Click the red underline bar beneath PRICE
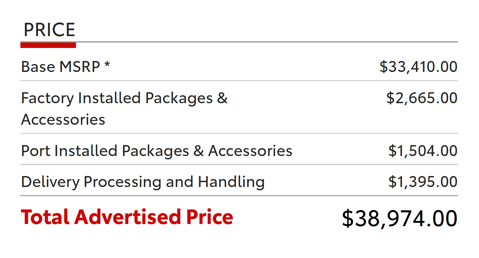 (x=48, y=45)
